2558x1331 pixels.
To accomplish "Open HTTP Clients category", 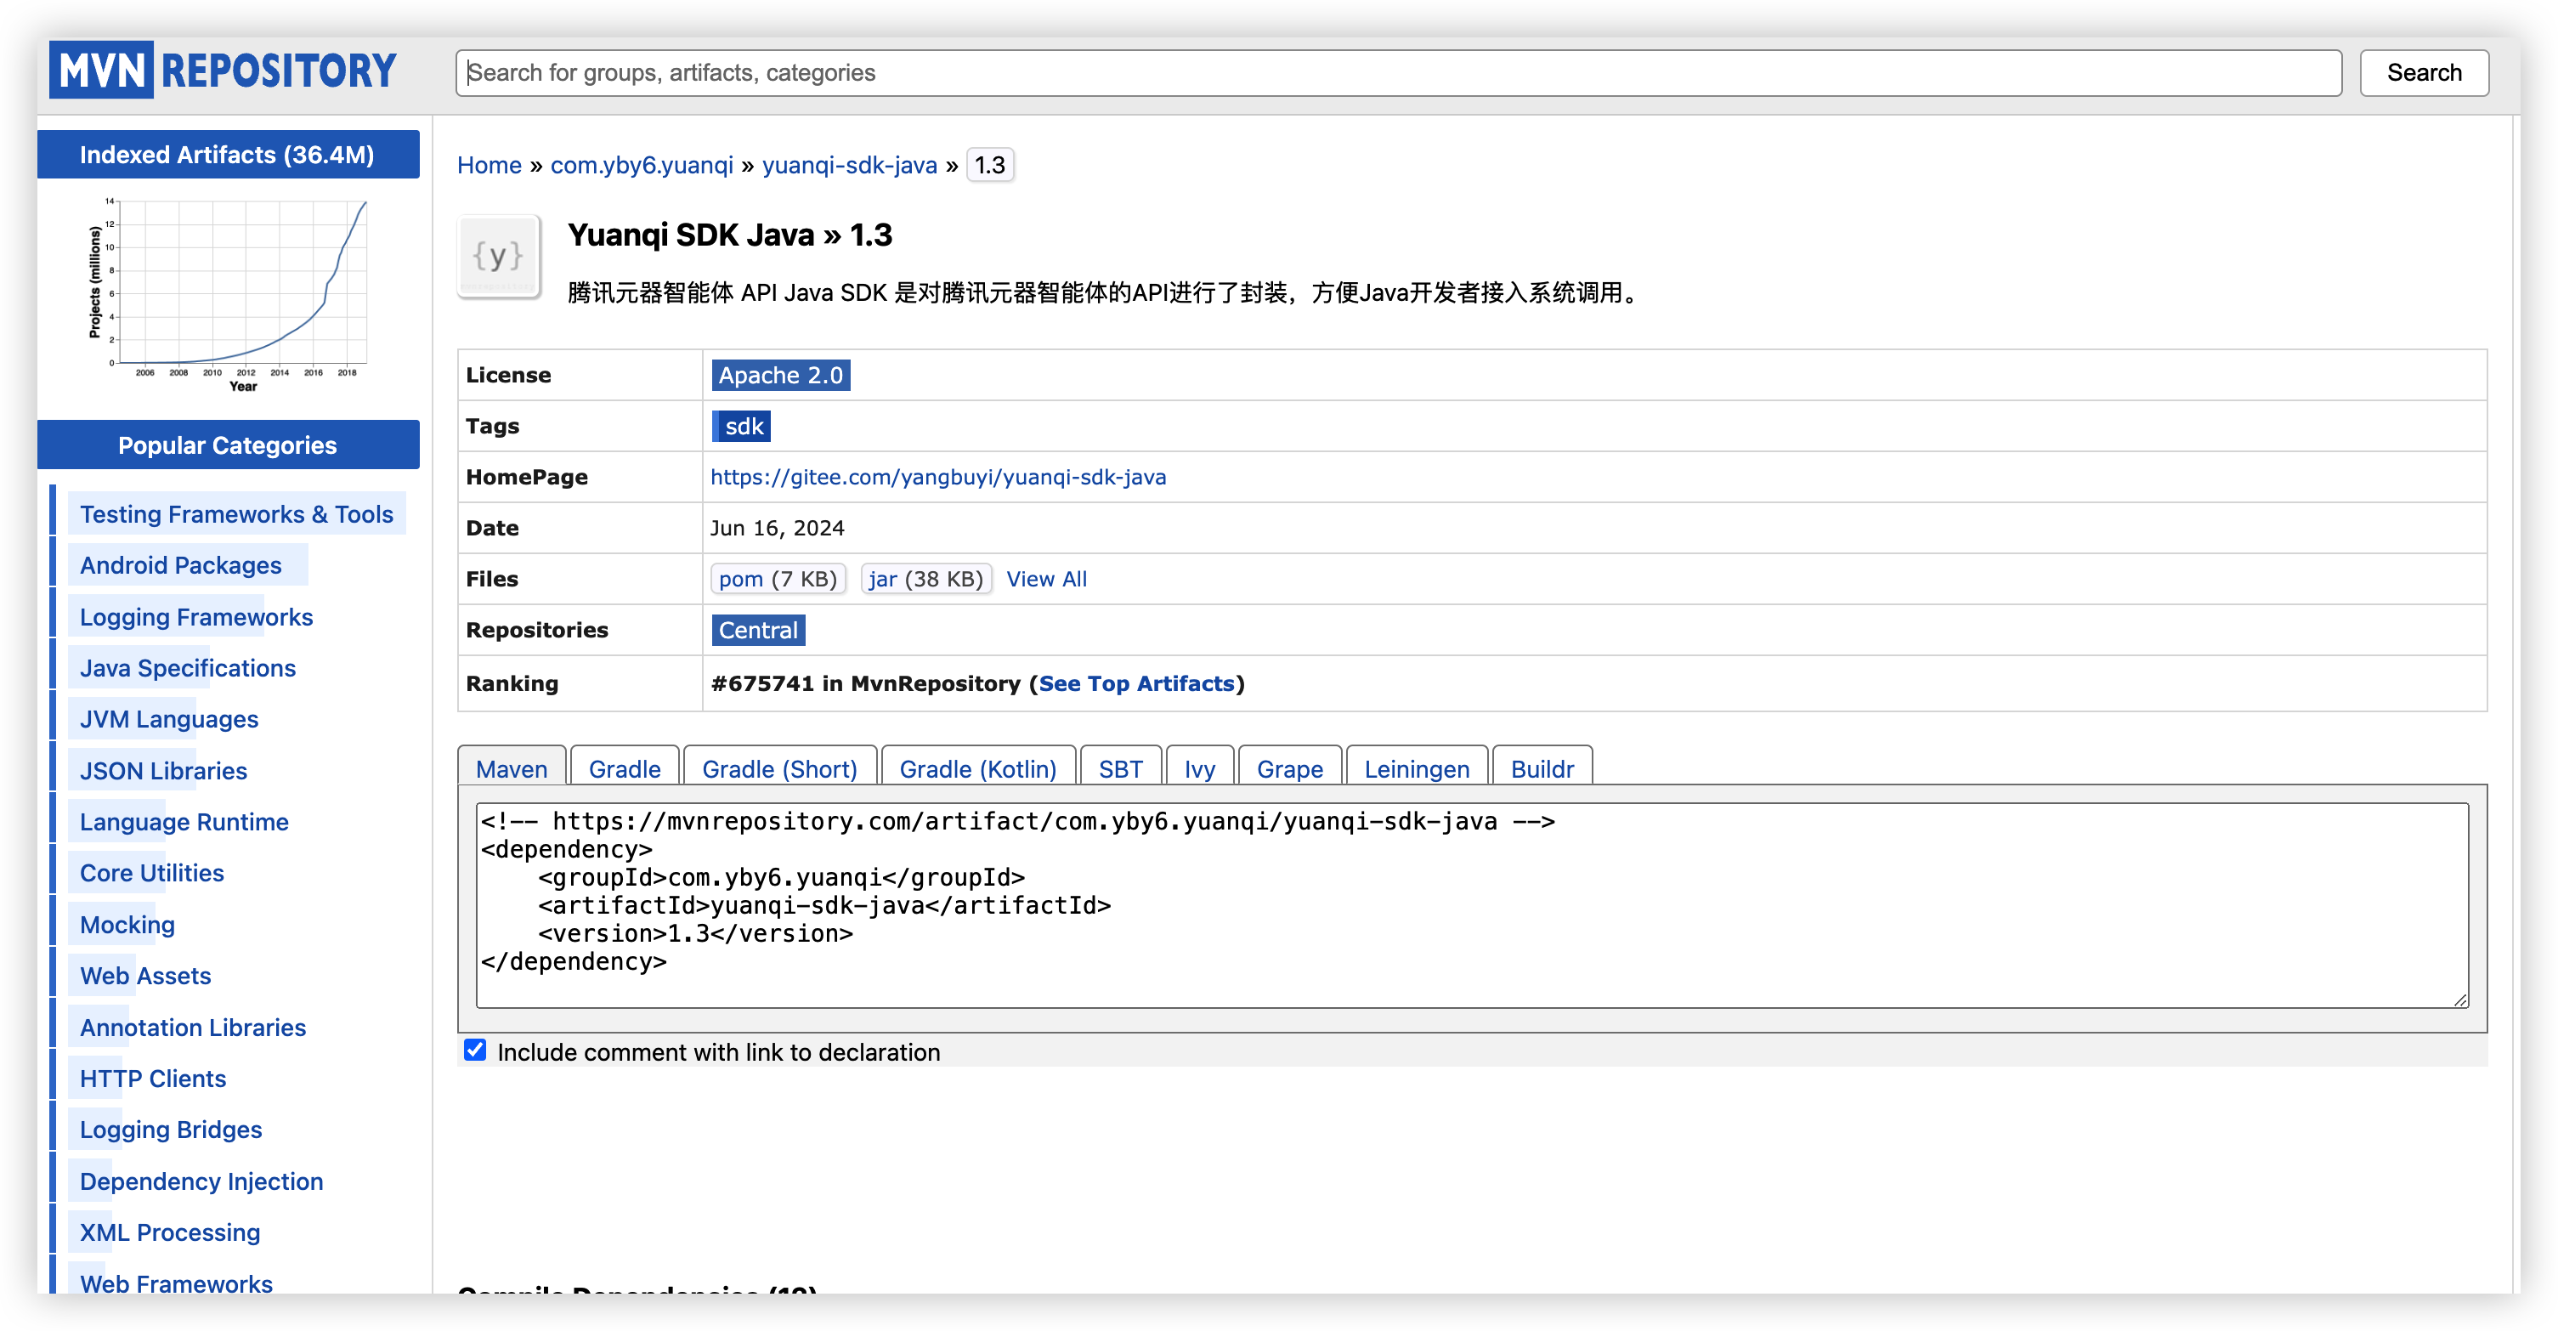I will tap(153, 1078).
